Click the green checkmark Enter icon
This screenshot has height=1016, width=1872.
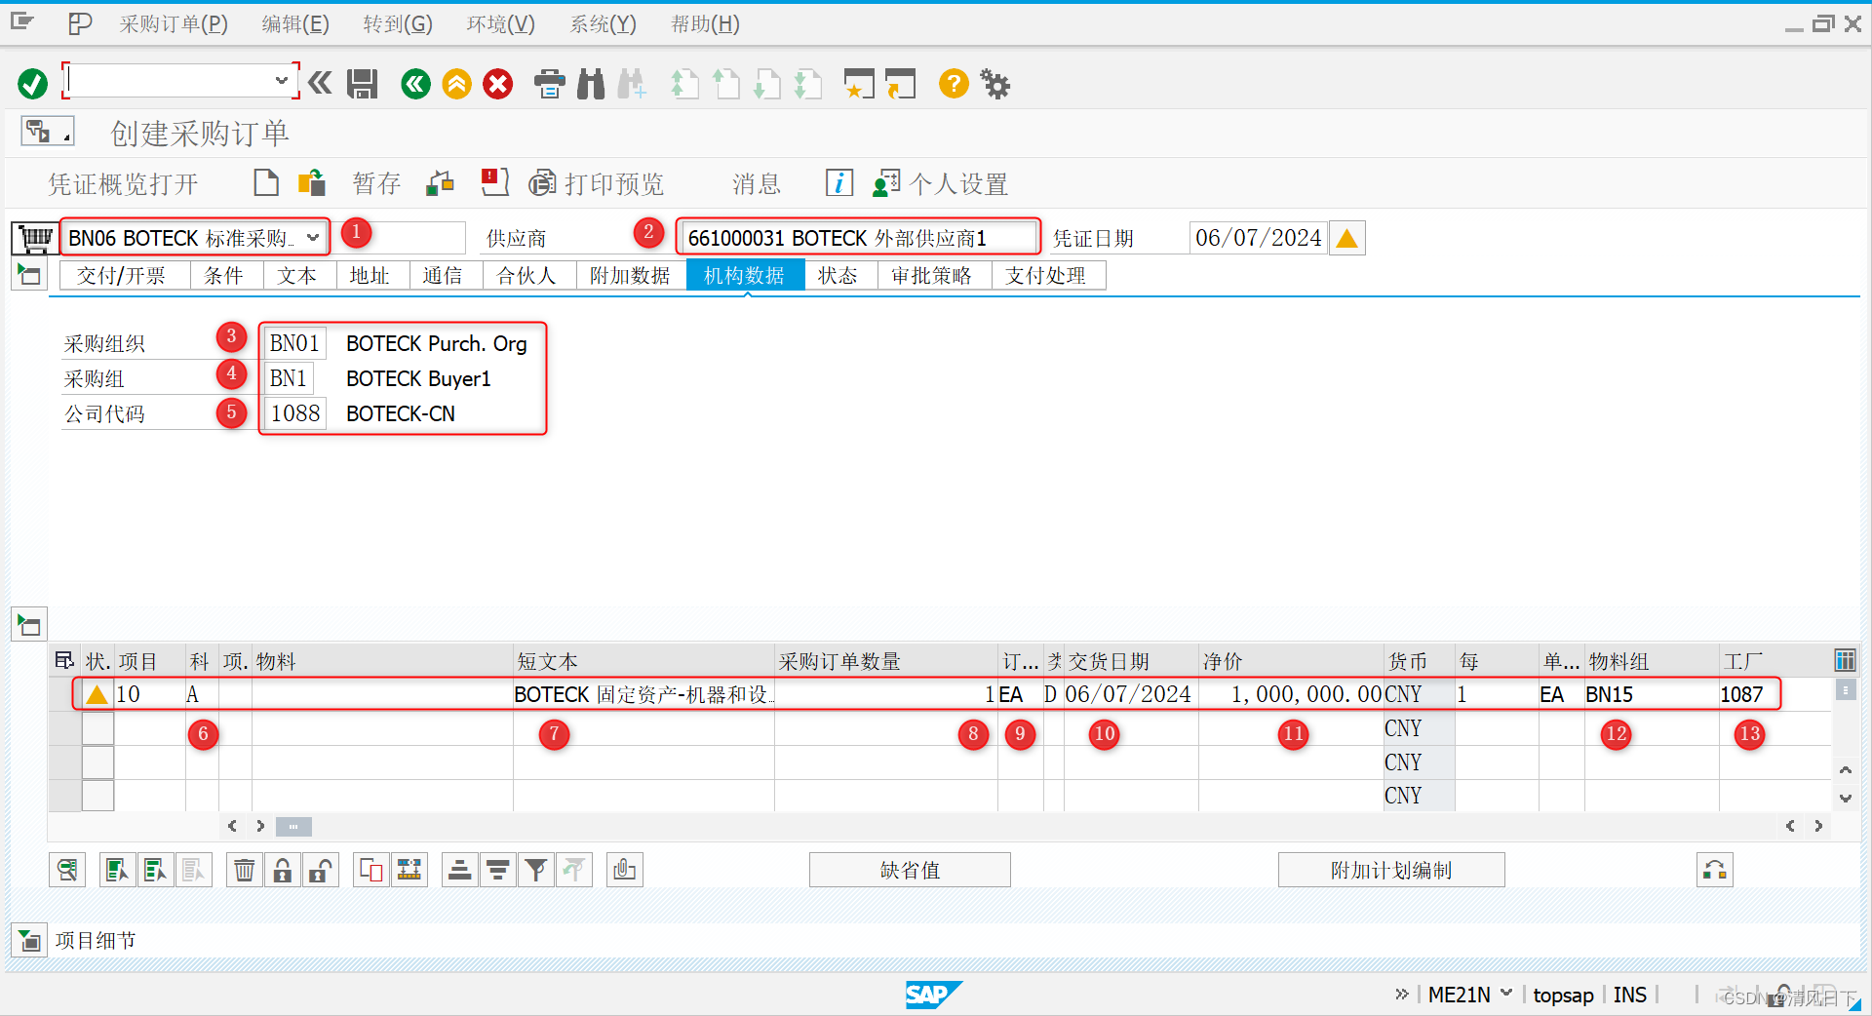point(32,84)
